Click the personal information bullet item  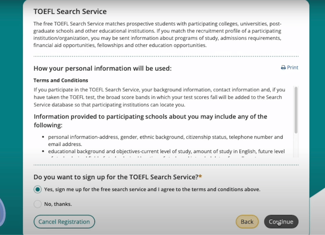(x=165, y=140)
